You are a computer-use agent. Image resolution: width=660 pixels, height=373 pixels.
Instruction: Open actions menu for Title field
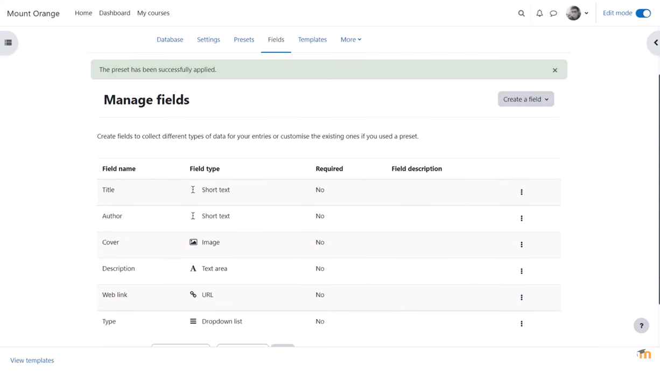coord(521,192)
